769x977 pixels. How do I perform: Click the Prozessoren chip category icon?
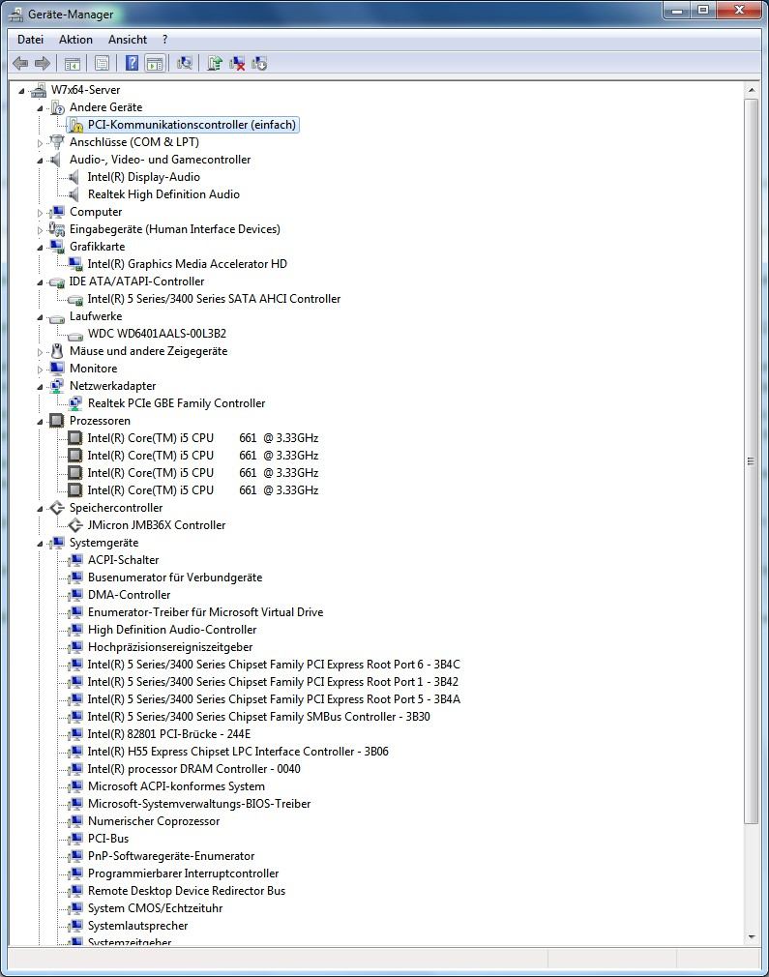point(57,421)
